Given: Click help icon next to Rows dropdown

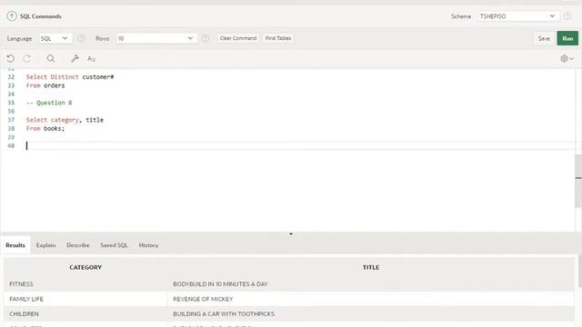Looking at the screenshot, I should coord(206,38).
